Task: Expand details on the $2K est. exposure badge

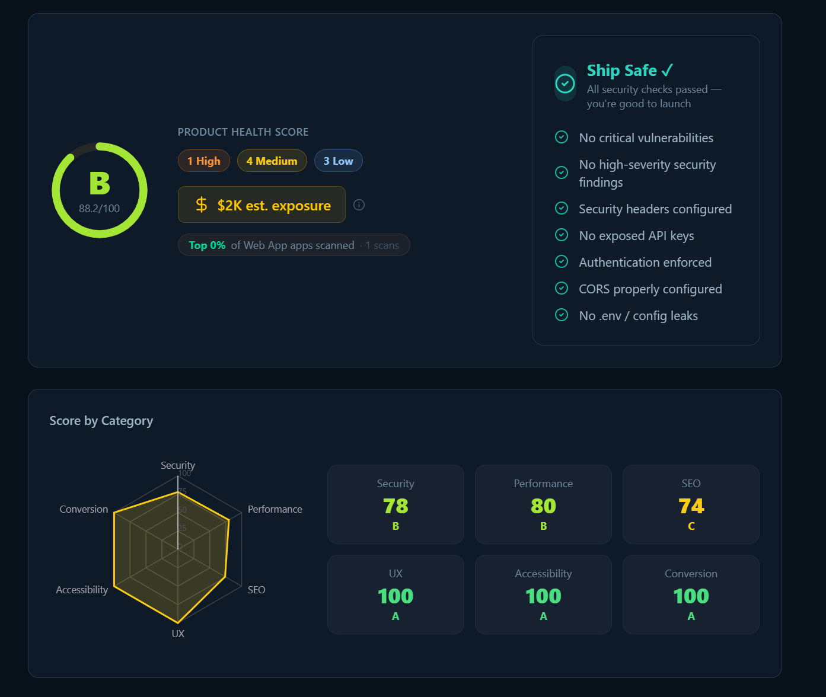Action: (x=261, y=204)
